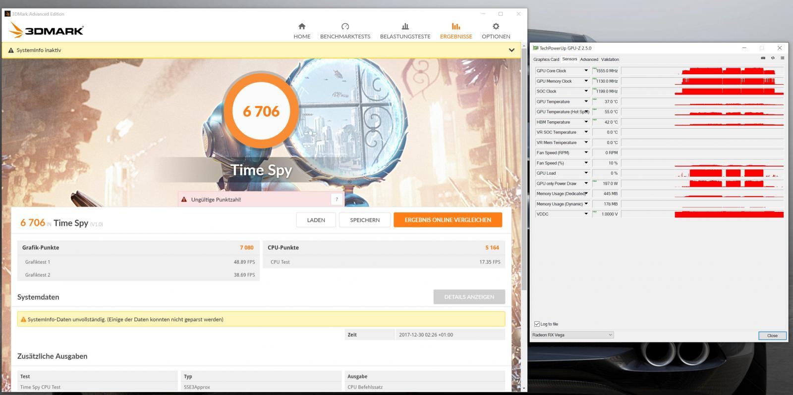This screenshot has width=793, height=395.
Task: Click CPU Test row 17.35 FPS
Action: click(384, 262)
